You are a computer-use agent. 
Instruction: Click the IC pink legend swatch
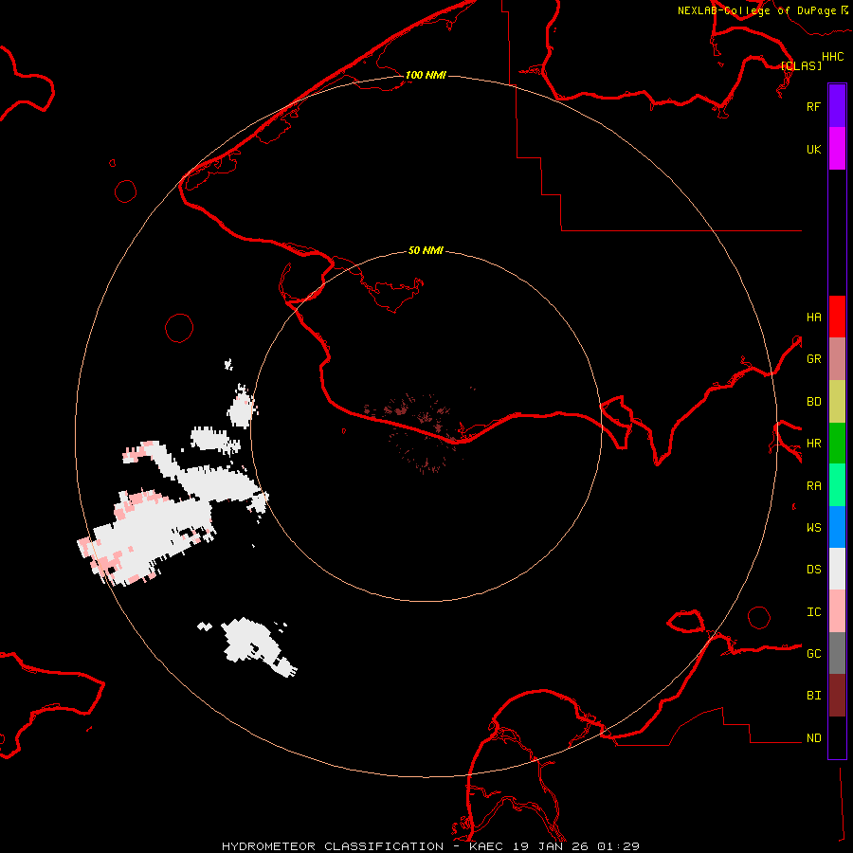837,611
